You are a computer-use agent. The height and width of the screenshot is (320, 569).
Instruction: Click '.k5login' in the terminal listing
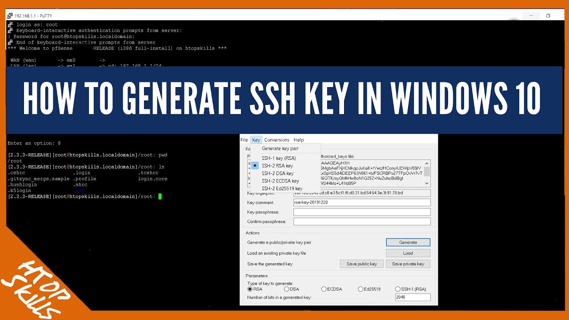(x=20, y=190)
